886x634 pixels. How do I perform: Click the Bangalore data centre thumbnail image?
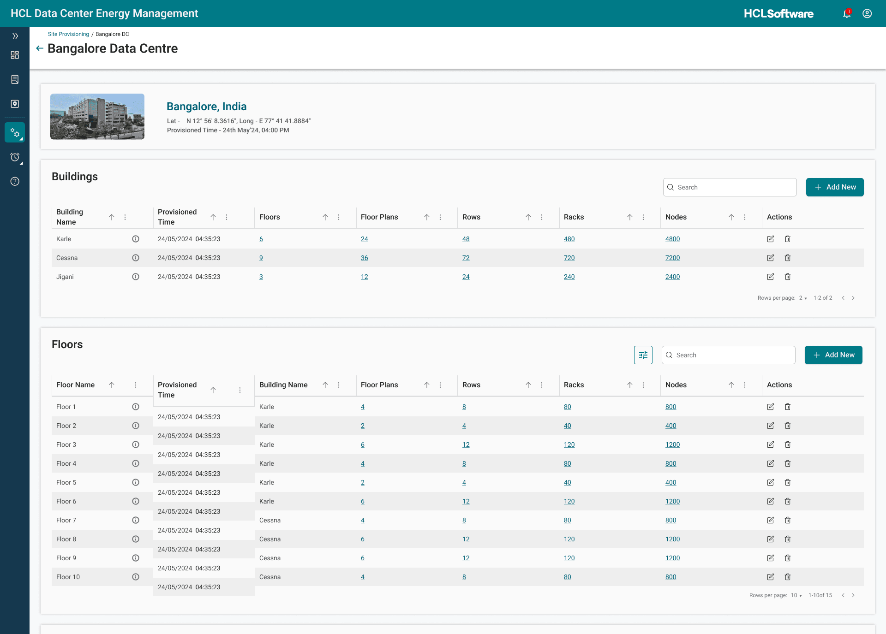97,117
